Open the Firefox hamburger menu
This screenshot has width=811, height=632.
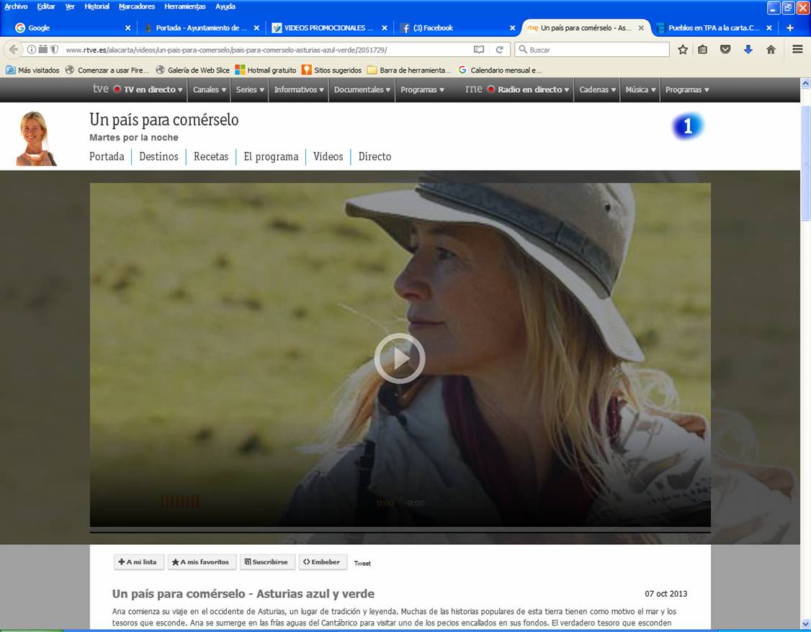(x=797, y=49)
